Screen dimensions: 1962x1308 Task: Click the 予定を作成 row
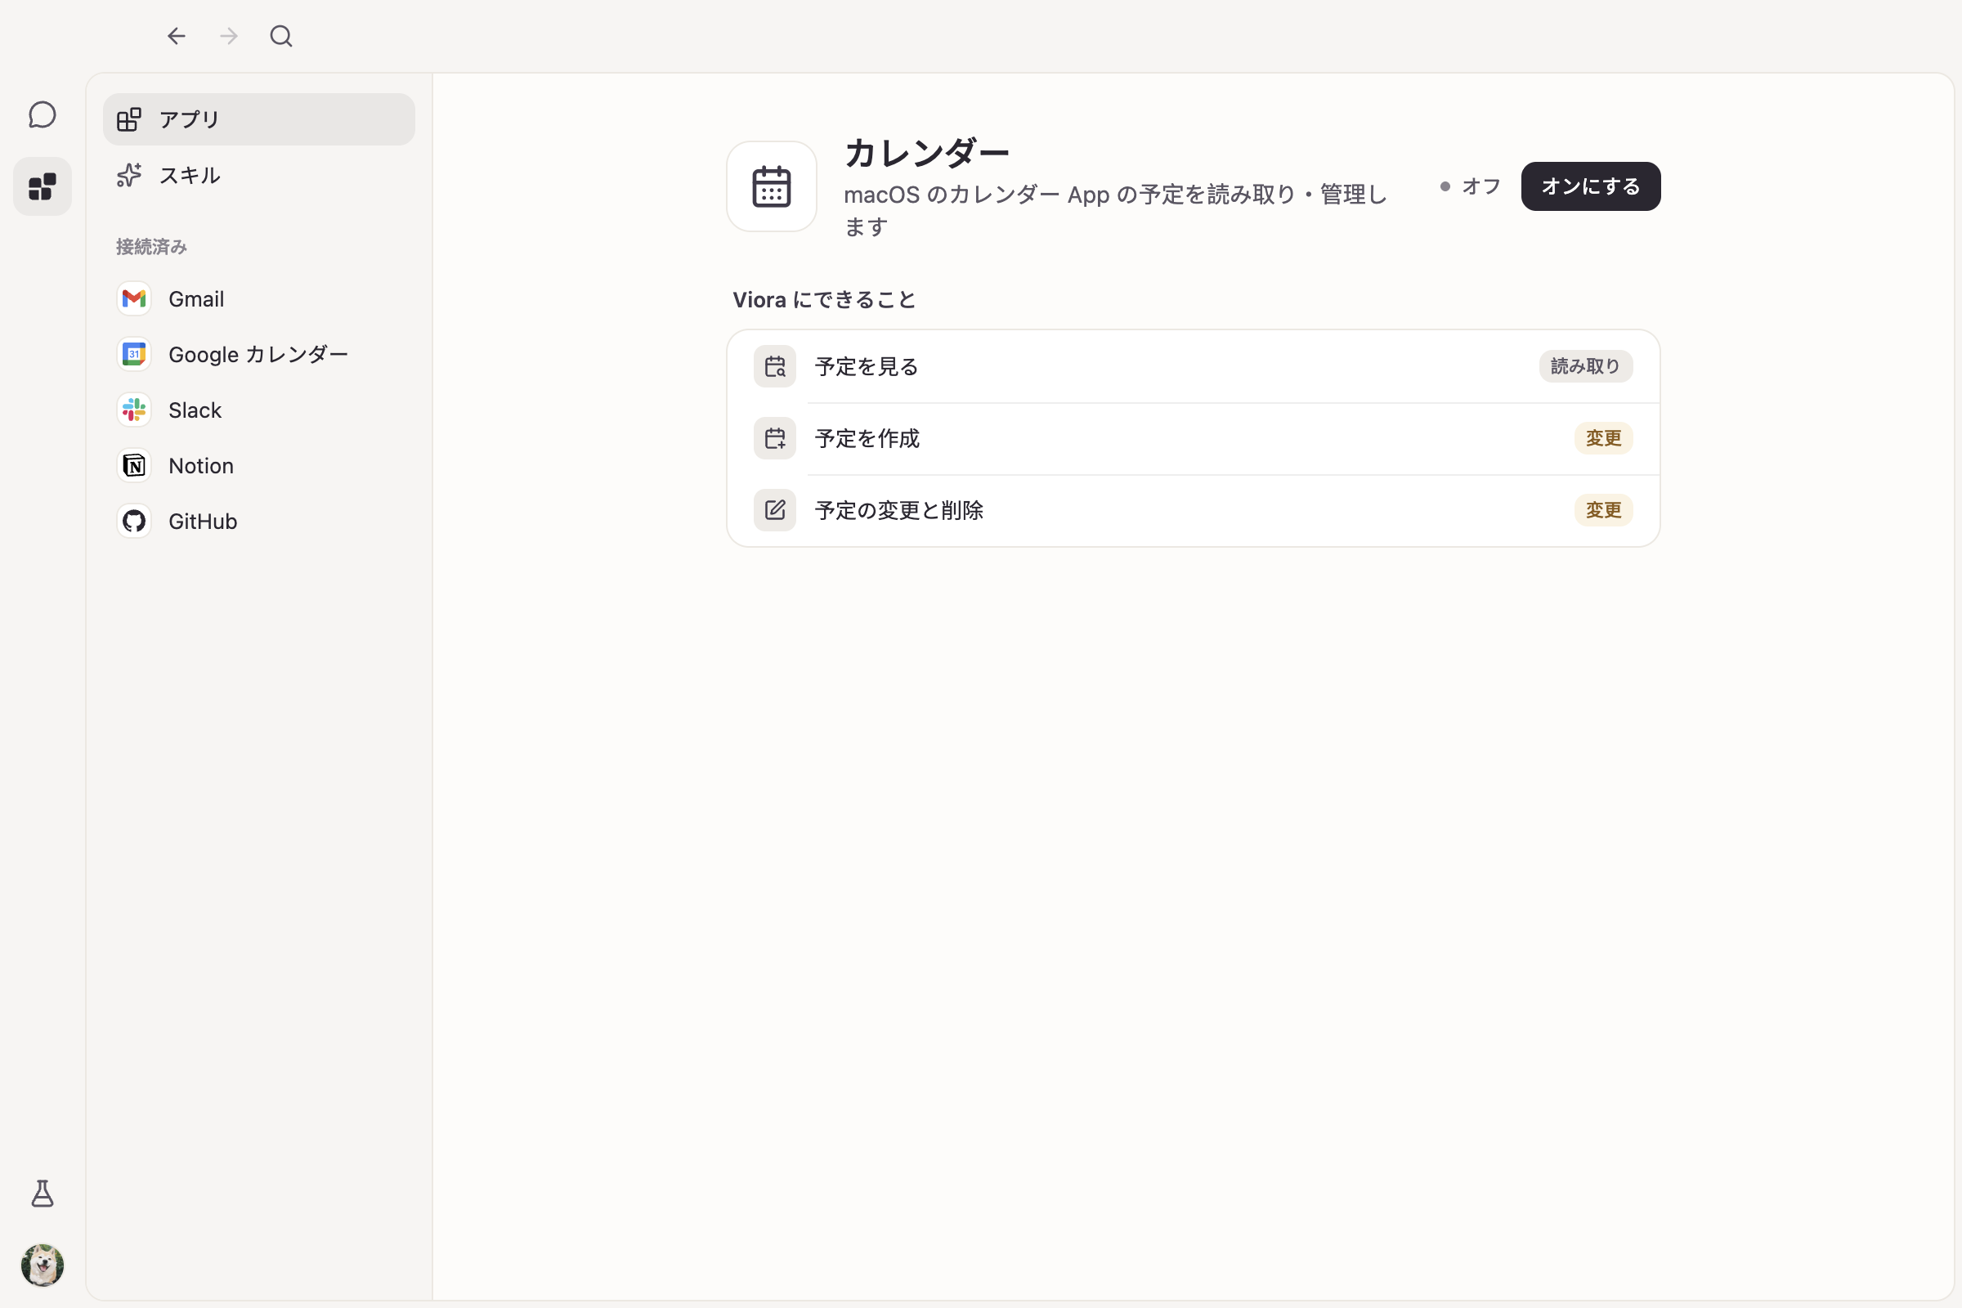pos(1193,438)
